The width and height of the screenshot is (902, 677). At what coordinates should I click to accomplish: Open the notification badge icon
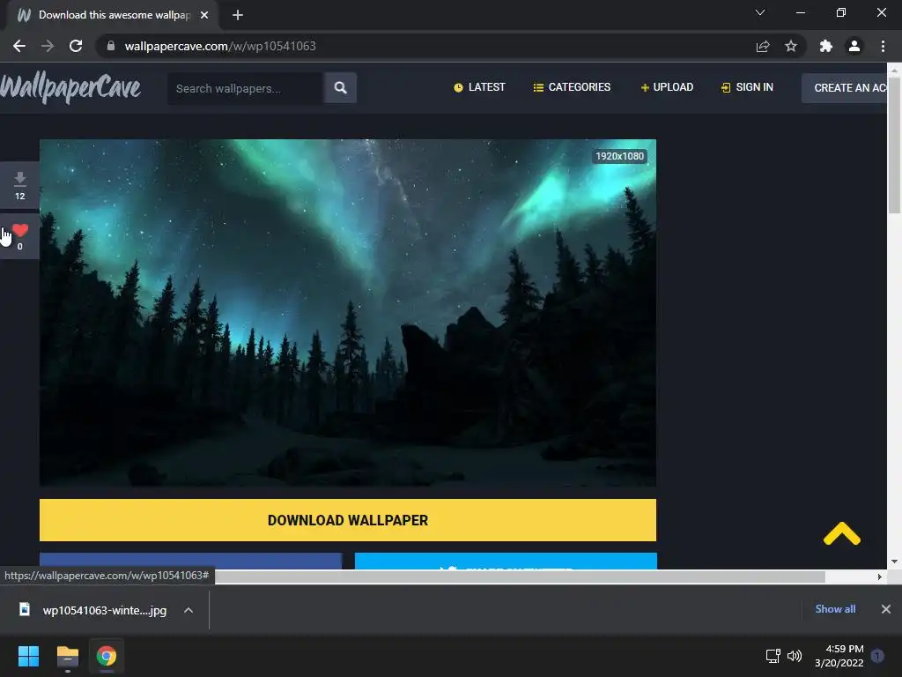(877, 656)
